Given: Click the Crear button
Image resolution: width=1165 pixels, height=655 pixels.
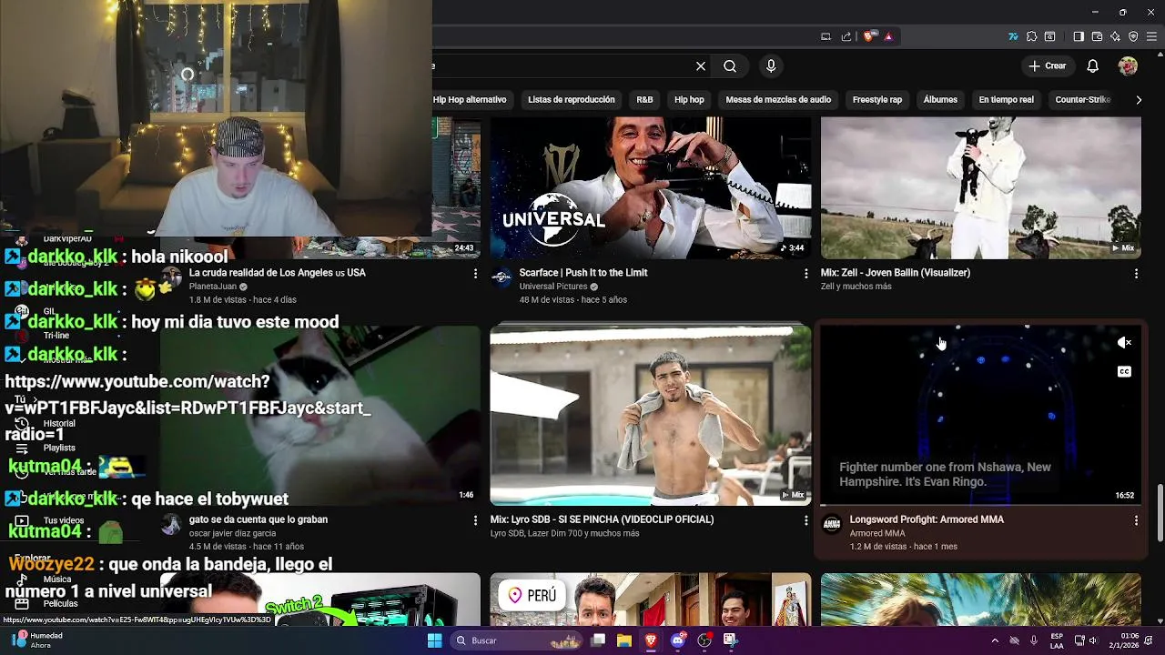Looking at the screenshot, I should click(x=1048, y=66).
